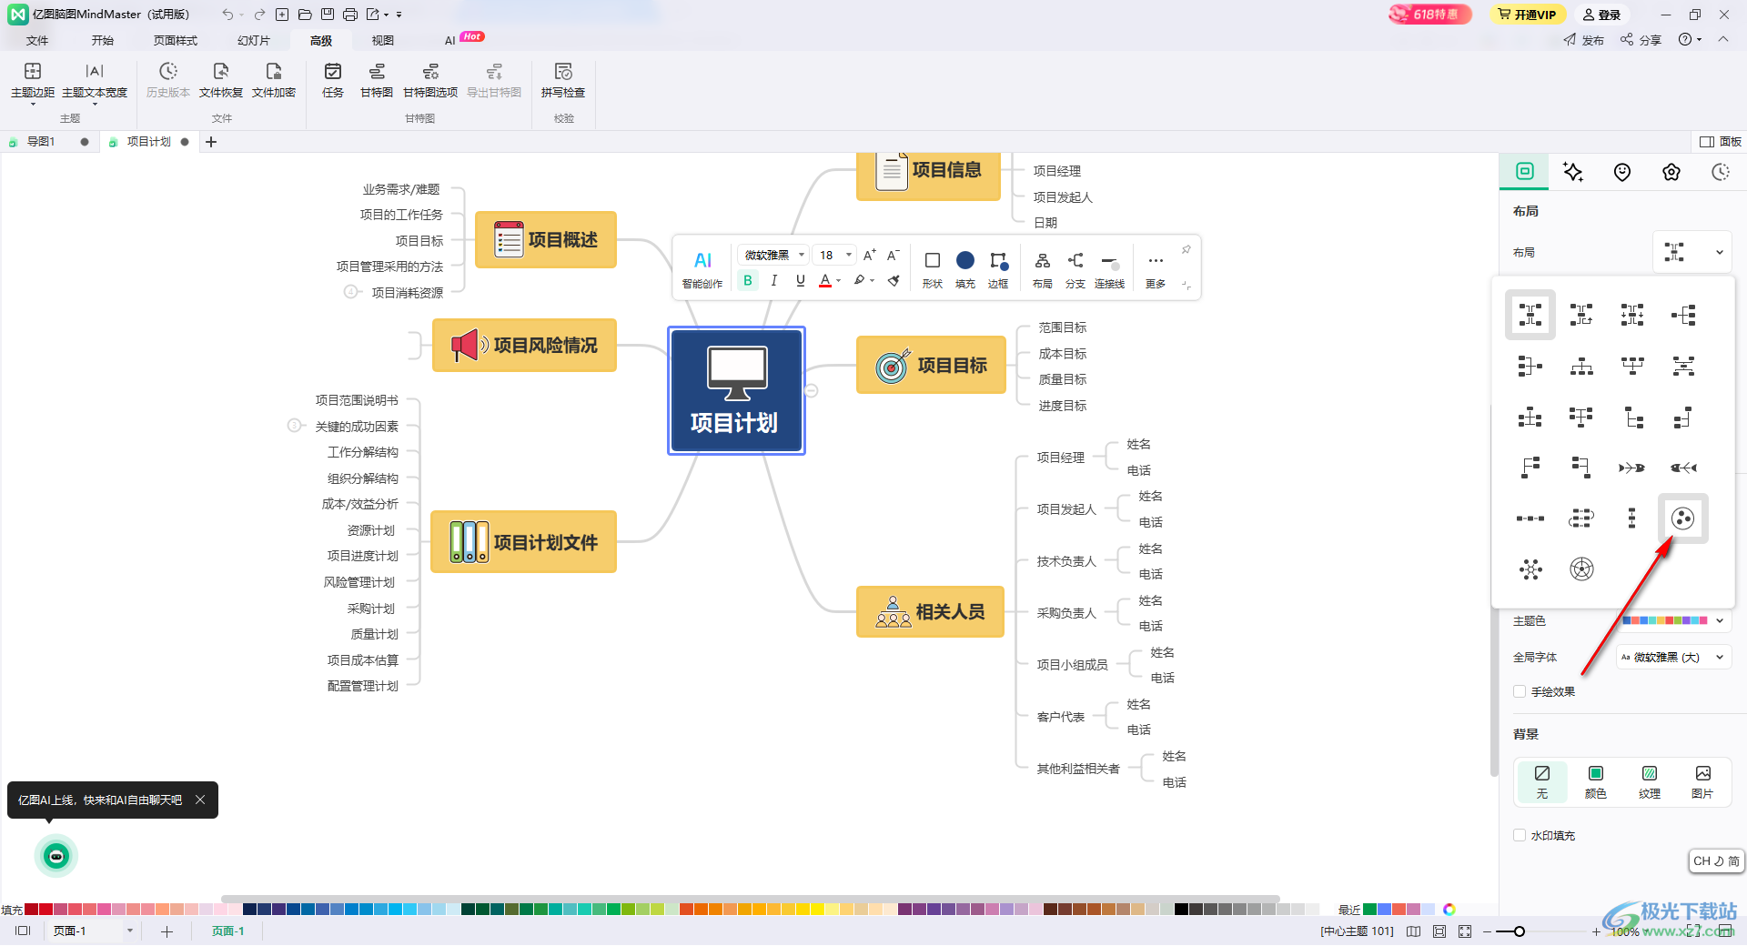Switch to the 幻灯片 ribbon tab
The width and height of the screenshot is (1747, 946).
coord(254,40)
